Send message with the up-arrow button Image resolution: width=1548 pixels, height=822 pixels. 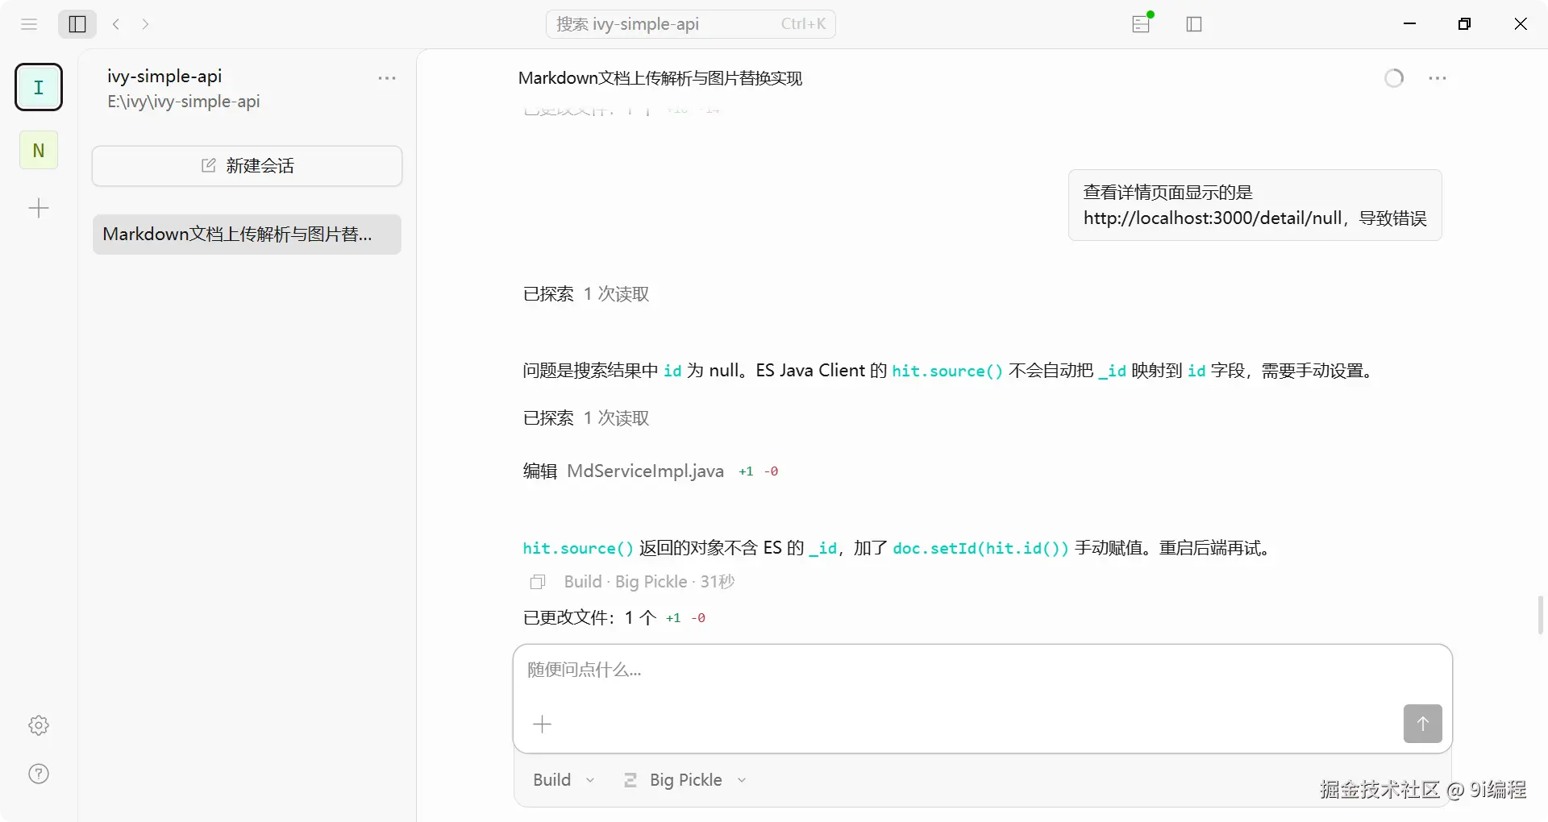1422,724
